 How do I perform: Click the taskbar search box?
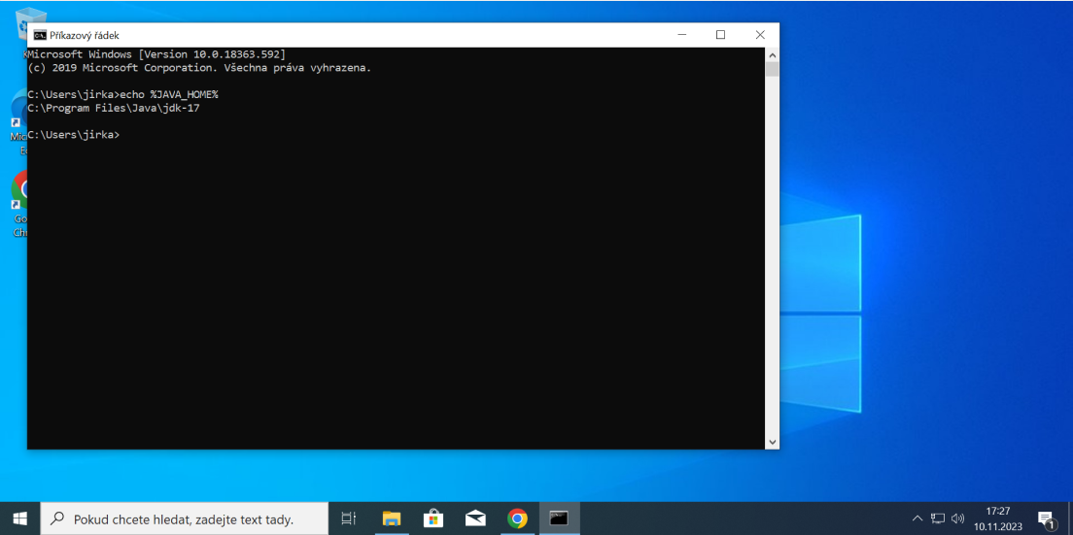coord(185,518)
